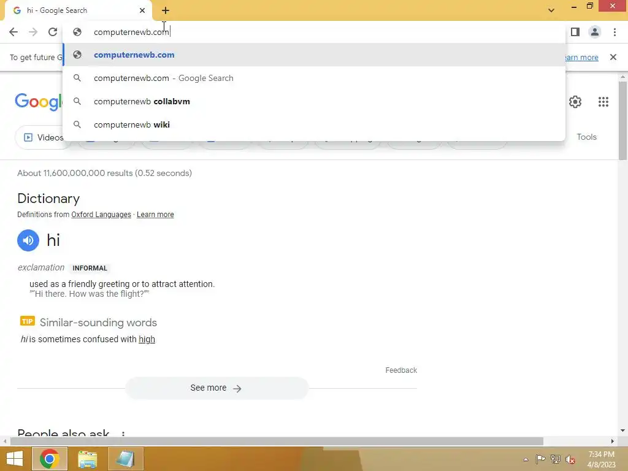
Task: Click the scroll-down arrow of vertical scrollbar
Action: tap(622, 431)
